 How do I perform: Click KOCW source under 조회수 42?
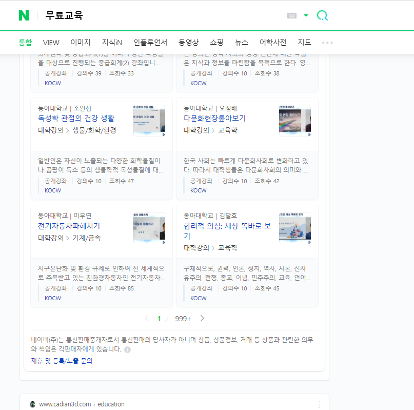tap(199, 190)
